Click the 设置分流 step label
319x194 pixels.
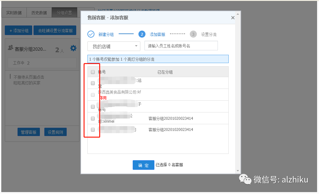pos(209,34)
